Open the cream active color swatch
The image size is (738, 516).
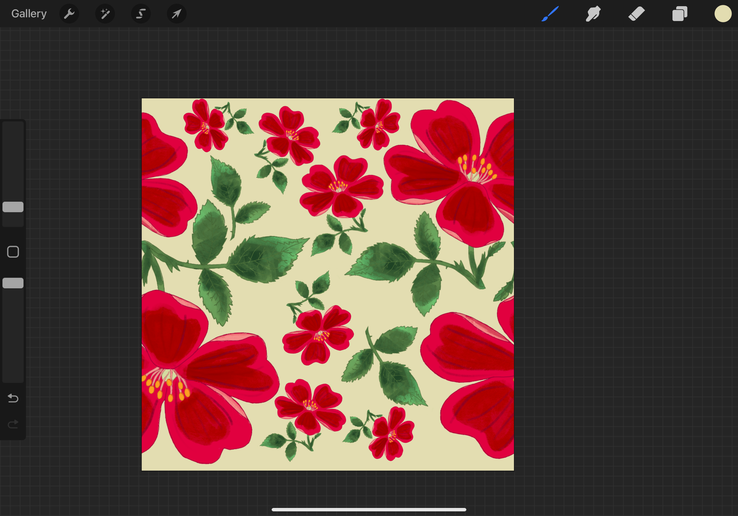coord(723,14)
